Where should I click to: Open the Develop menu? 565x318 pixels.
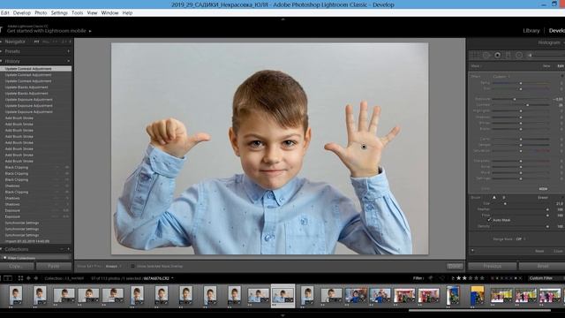pos(22,12)
